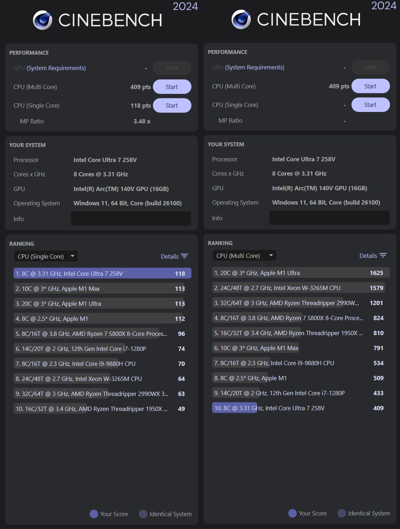The image size is (400, 529).
Task: Click the Info text field below Windows 11 in the Single Core window
Action: [131, 219]
